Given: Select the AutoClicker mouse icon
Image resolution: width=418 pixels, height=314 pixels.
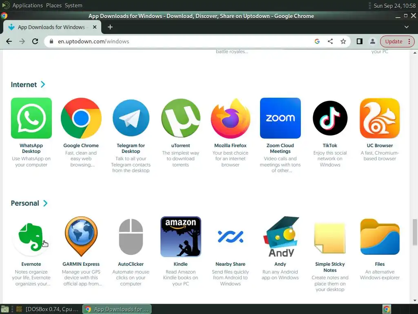Looking at the screenshot, I should click(131, 237).
